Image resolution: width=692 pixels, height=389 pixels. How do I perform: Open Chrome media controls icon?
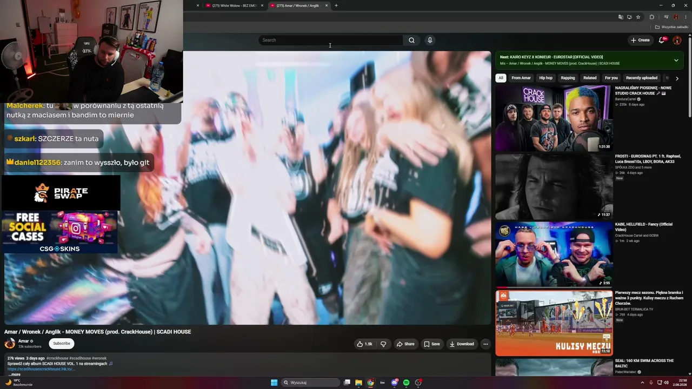point(666,17)
